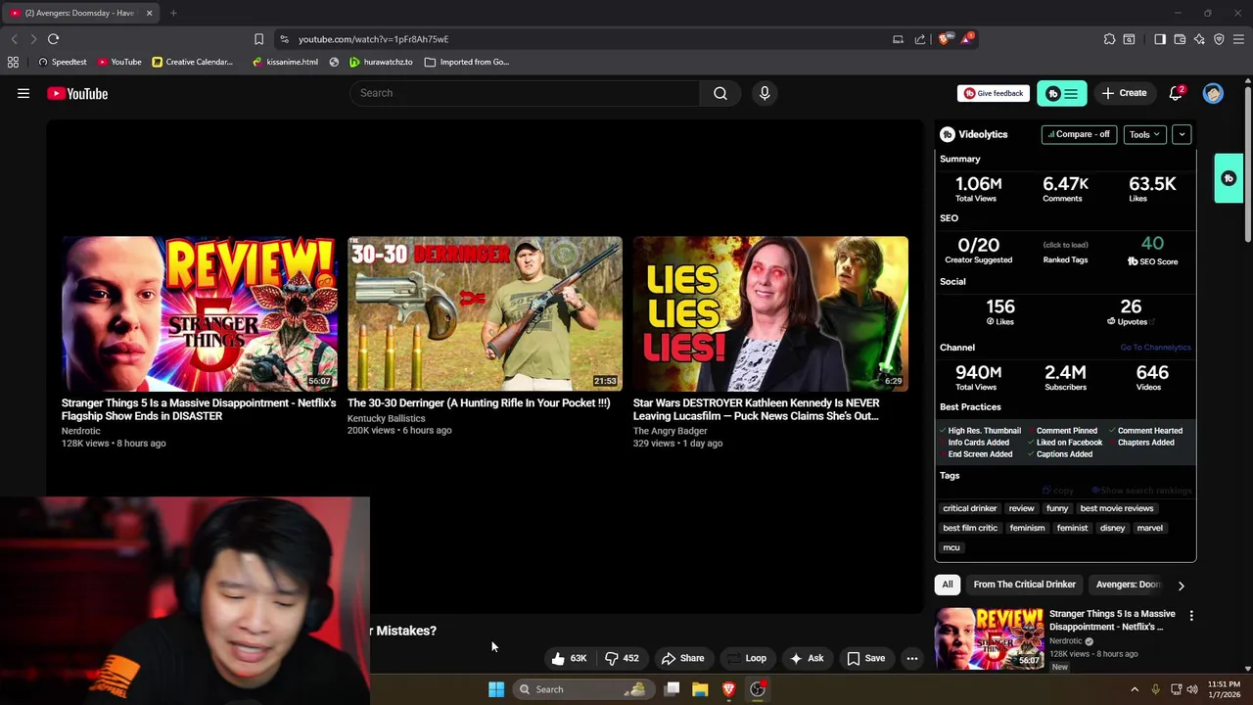Toggle the Loop button under the video

click(x=747, y=658)
